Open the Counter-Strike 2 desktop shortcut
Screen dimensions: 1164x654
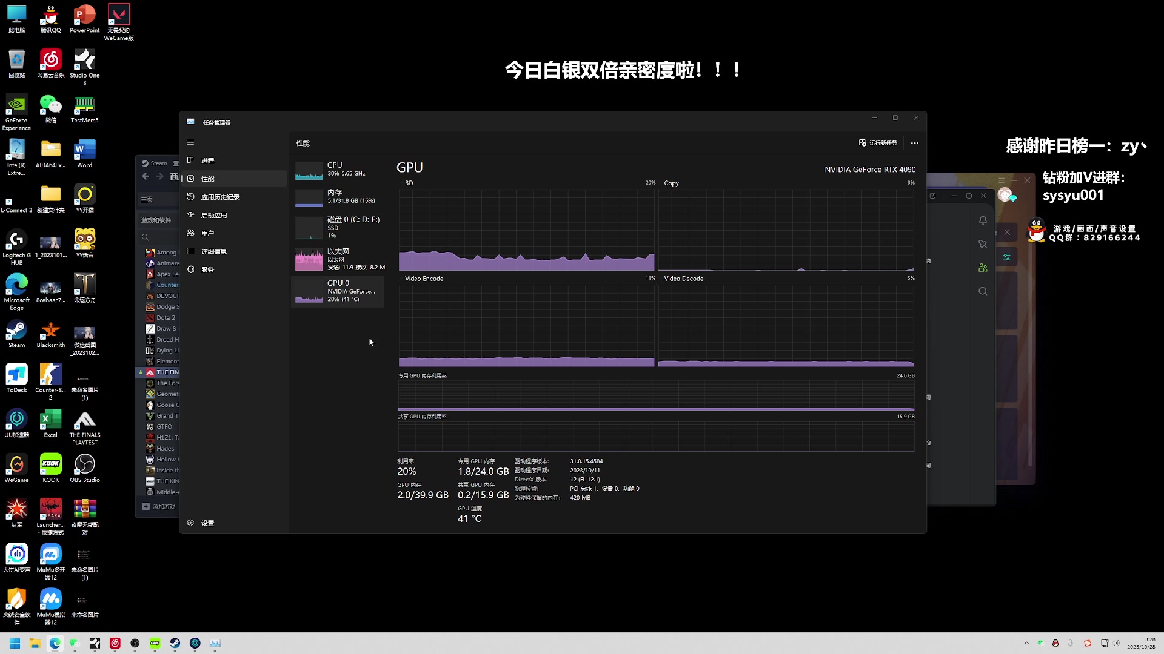[x=50, y=381]
